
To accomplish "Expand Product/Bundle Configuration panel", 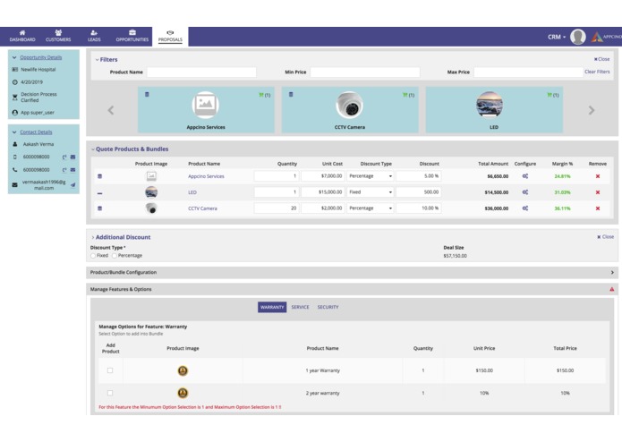I will point(612,272).
